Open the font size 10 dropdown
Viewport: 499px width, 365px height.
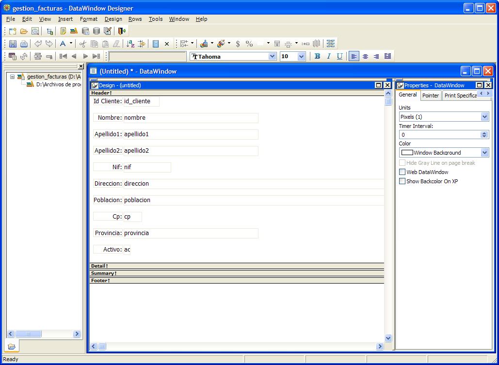click(301, 56)
